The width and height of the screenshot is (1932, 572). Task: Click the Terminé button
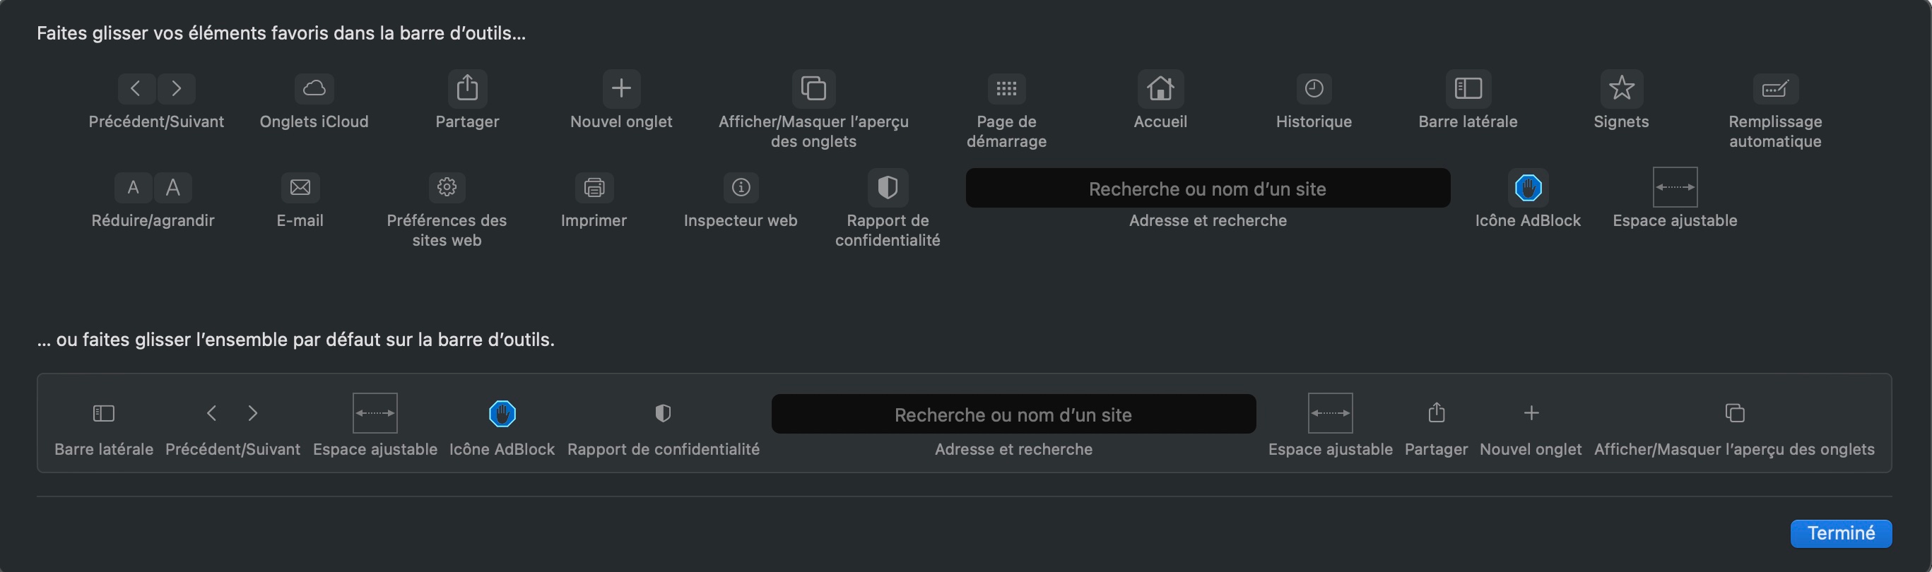pos(1841,533)
